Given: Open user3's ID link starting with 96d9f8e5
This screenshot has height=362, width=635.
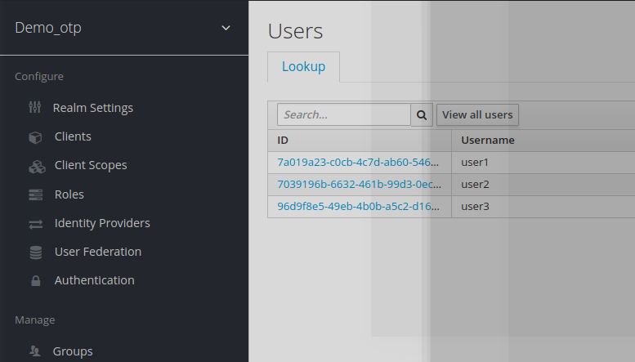Looking at the screenshot, I should 359,206.
